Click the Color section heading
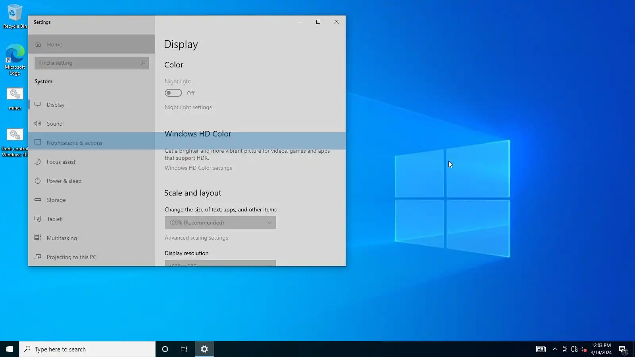The width and height of the screenshot is (635, 357). (174, 65)
